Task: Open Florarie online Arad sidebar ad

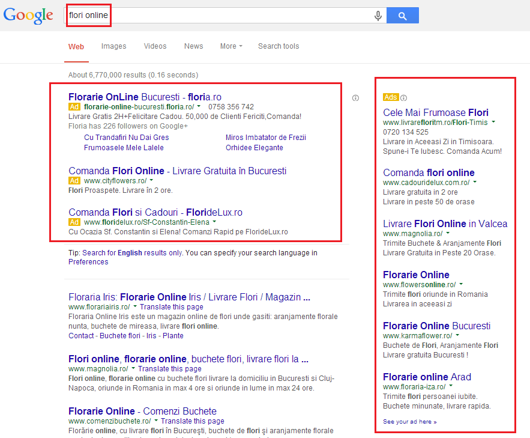Action: coord(427,377)
